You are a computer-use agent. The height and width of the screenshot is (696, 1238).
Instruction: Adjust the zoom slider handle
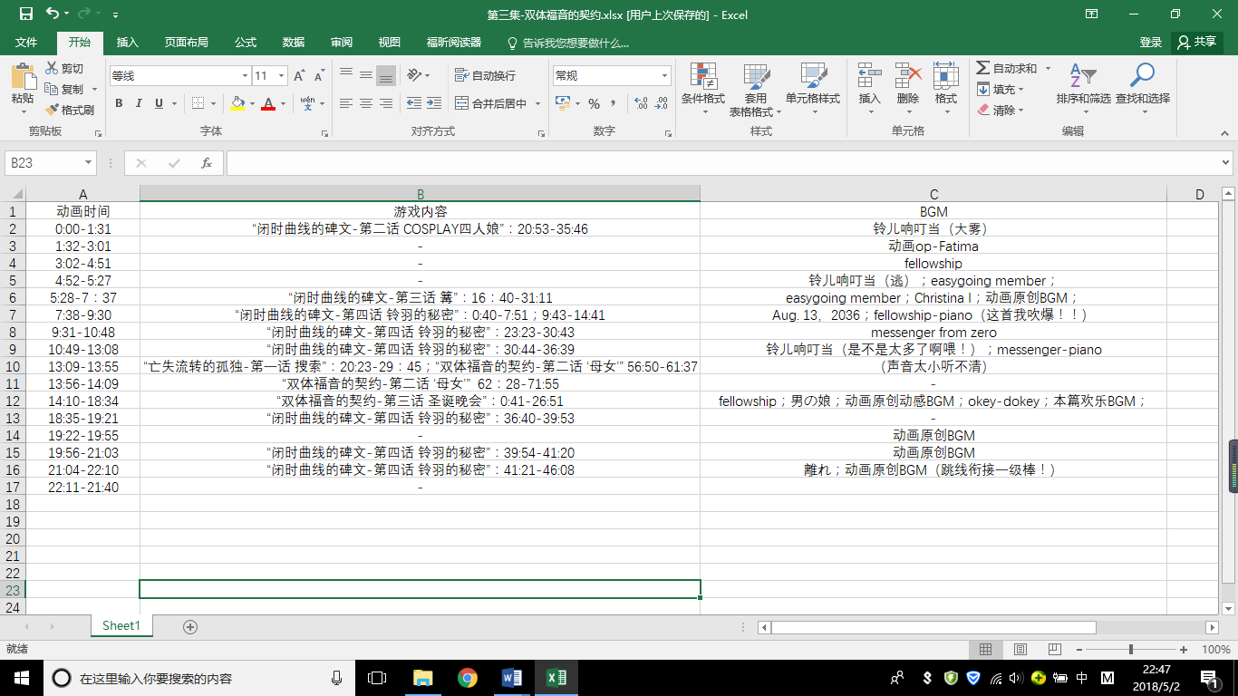[1130, 650]
